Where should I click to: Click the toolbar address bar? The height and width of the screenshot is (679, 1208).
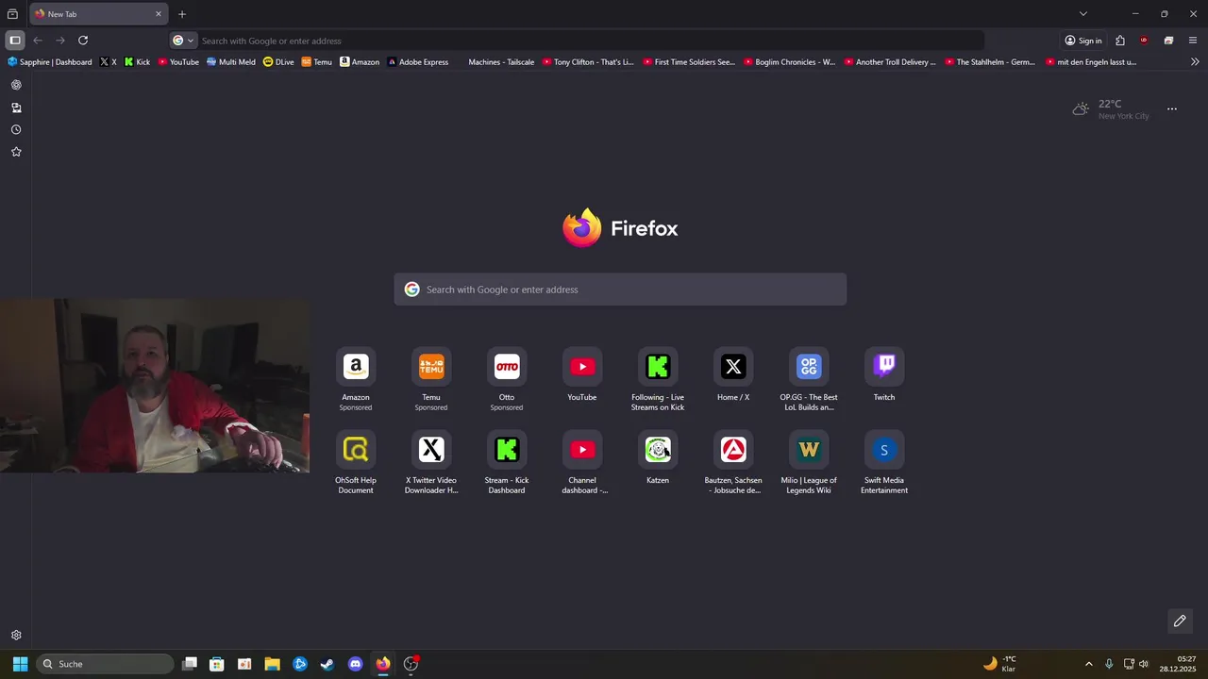577,41
